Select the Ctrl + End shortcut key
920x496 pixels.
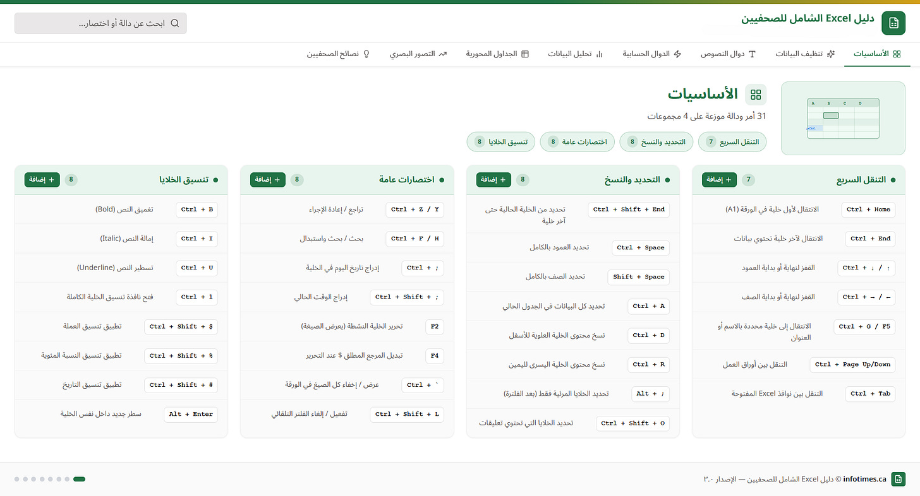coord(871,239)
